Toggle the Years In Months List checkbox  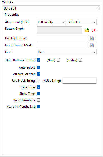pyautogui.click(x=38, y=107)
